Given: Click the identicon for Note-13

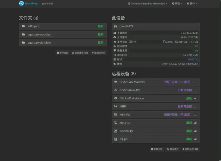Looking at the screenshot, I should (116, 123).
